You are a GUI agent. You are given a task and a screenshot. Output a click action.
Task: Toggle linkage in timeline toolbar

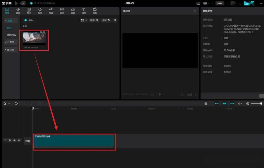coord(232,103)
